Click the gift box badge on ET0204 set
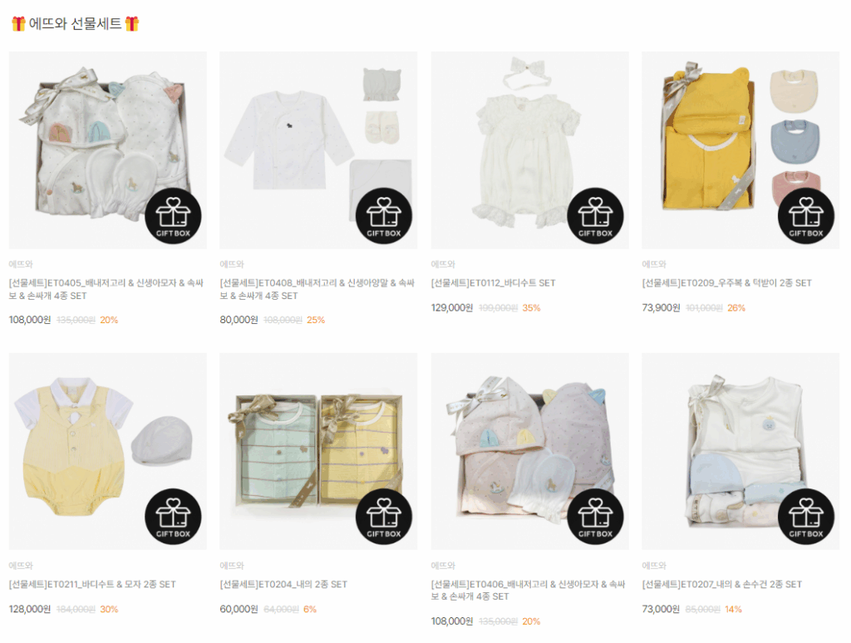This screenshot has height=643, width=851. tap(384, 517)
